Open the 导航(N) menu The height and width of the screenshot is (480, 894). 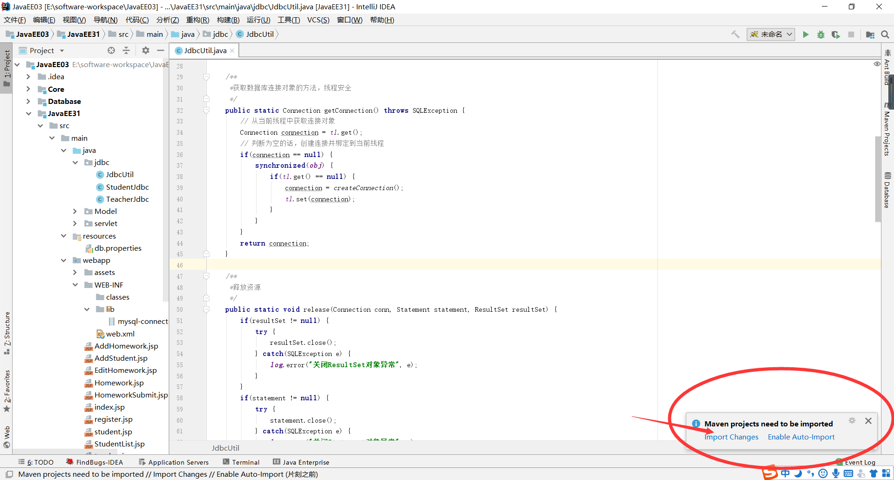coord(105,20)
